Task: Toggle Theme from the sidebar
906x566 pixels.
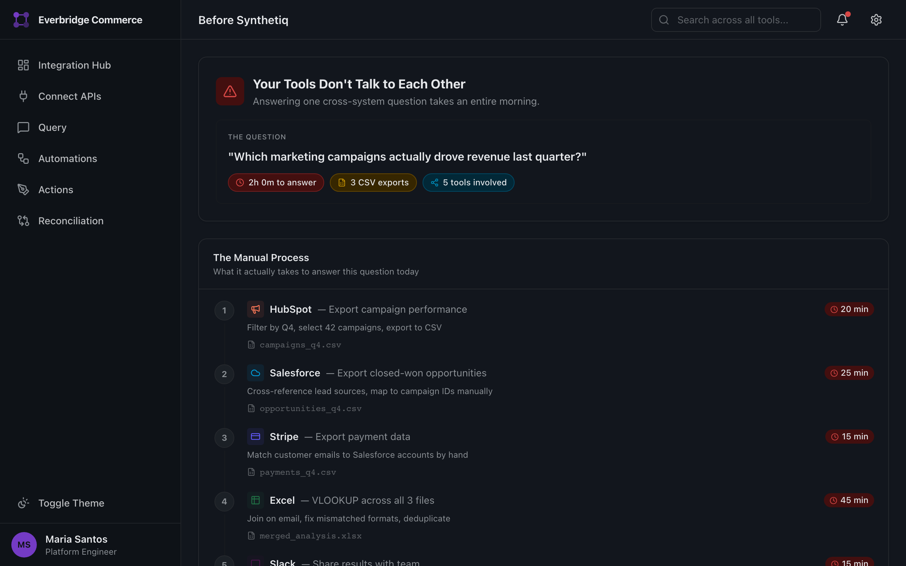Action: click(x=71, y=503)
